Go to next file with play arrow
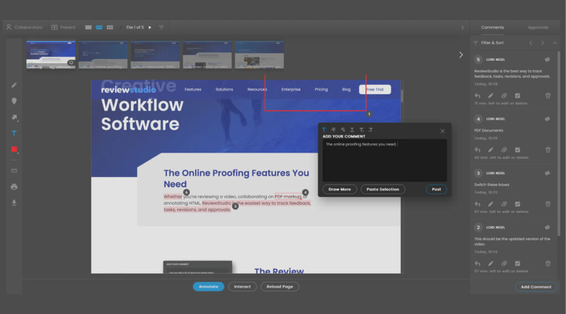566x314 pixels. [x=150, y=28]
